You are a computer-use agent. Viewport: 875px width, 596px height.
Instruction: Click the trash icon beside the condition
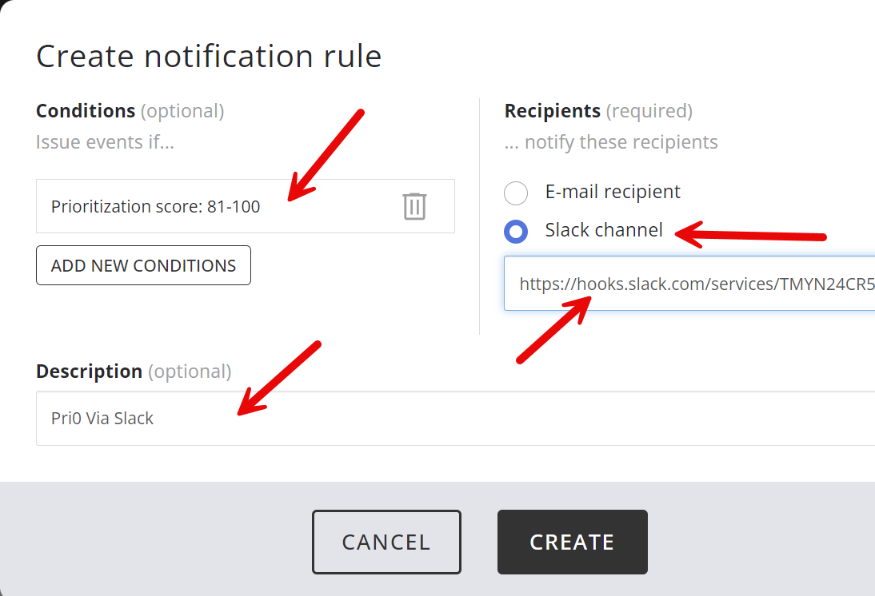(x=414, y=206)
